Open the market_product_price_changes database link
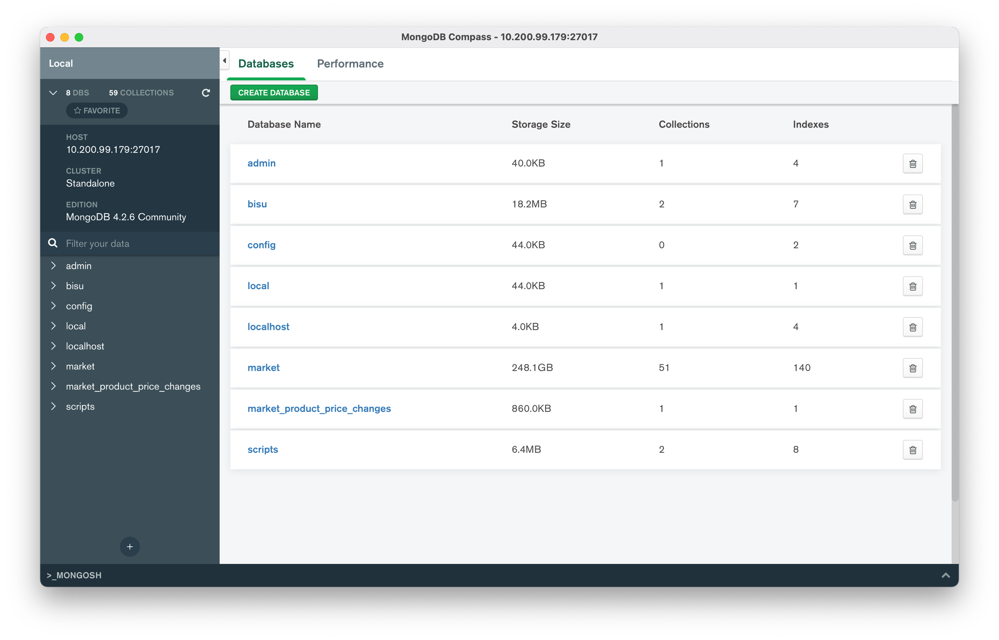The image size is (999, 640). click(x=319, y=408)
